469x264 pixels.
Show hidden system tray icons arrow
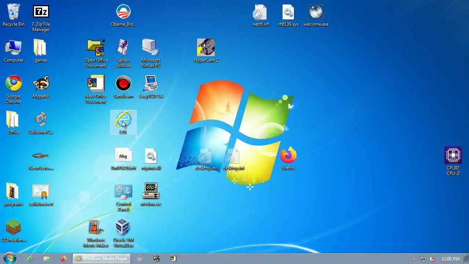tap(414, 259)
